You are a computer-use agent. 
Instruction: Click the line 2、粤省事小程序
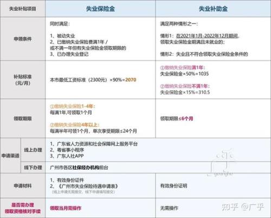click(x=67, y=150)
